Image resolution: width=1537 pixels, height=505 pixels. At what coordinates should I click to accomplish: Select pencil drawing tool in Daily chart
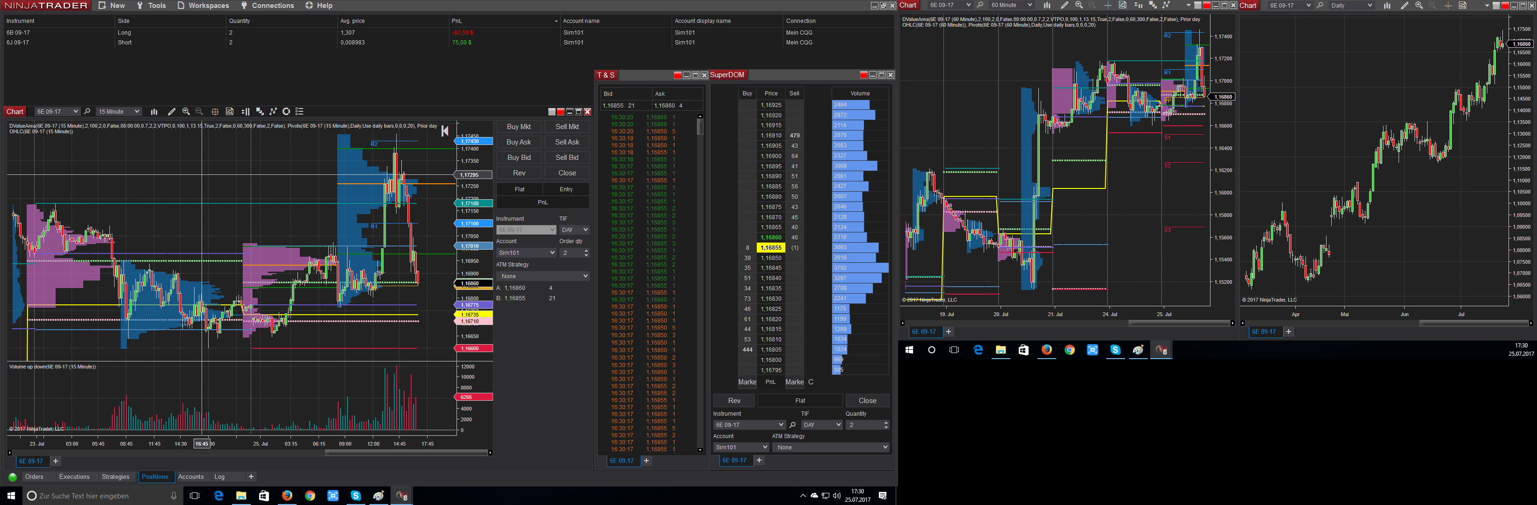[x=1405, y=5]
